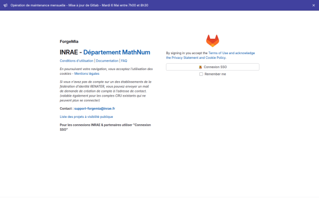
Task: Dismiss the maintenance banner with the X
Action: 314,5
